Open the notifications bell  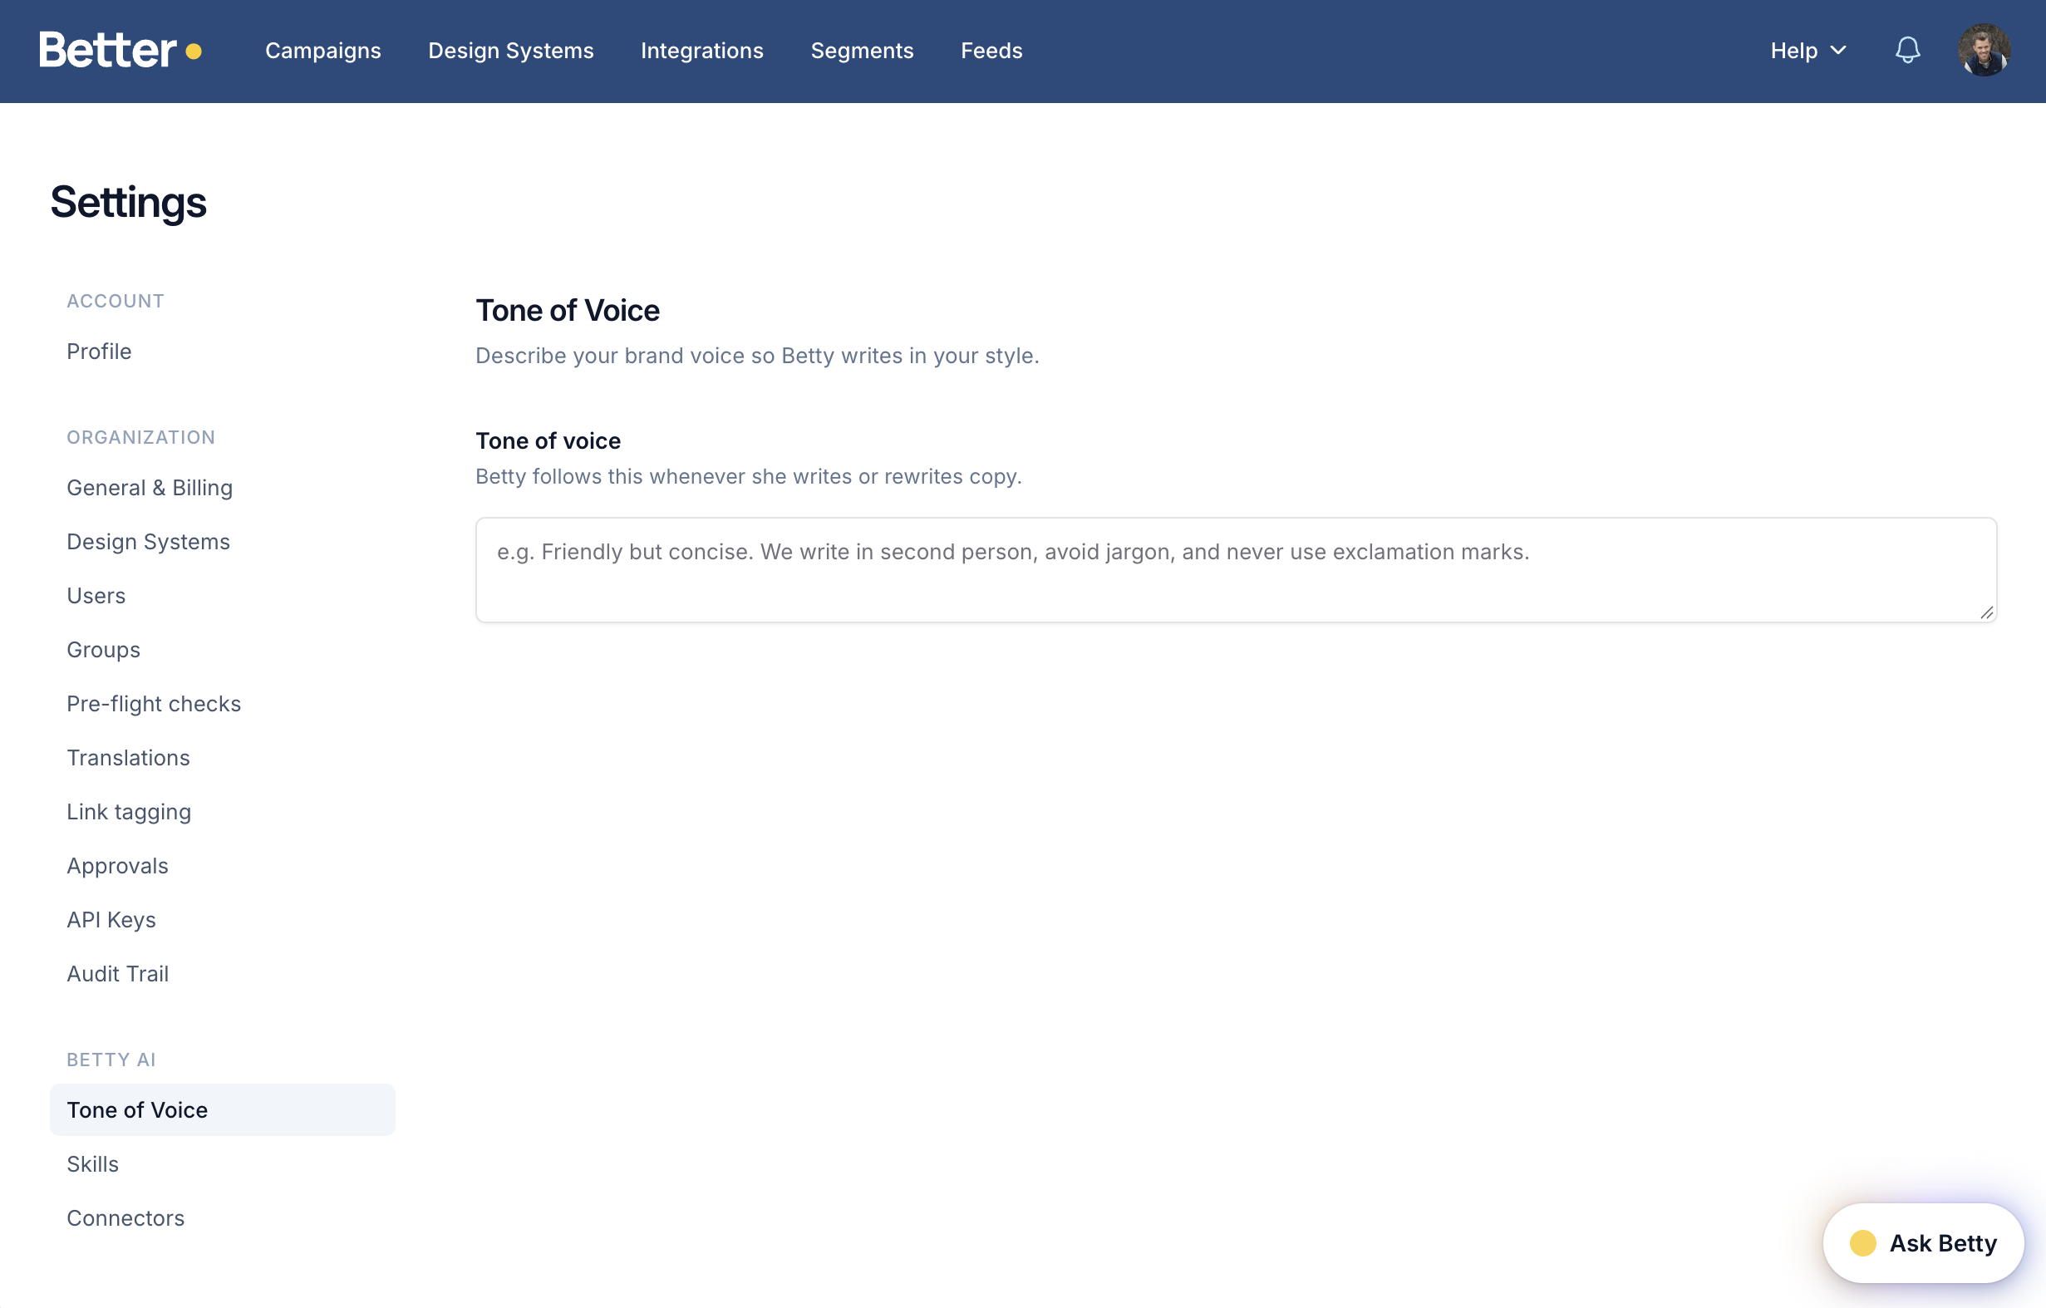click(1907, 50)
